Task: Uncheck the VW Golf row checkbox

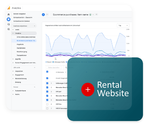Action: click(47, 92)
